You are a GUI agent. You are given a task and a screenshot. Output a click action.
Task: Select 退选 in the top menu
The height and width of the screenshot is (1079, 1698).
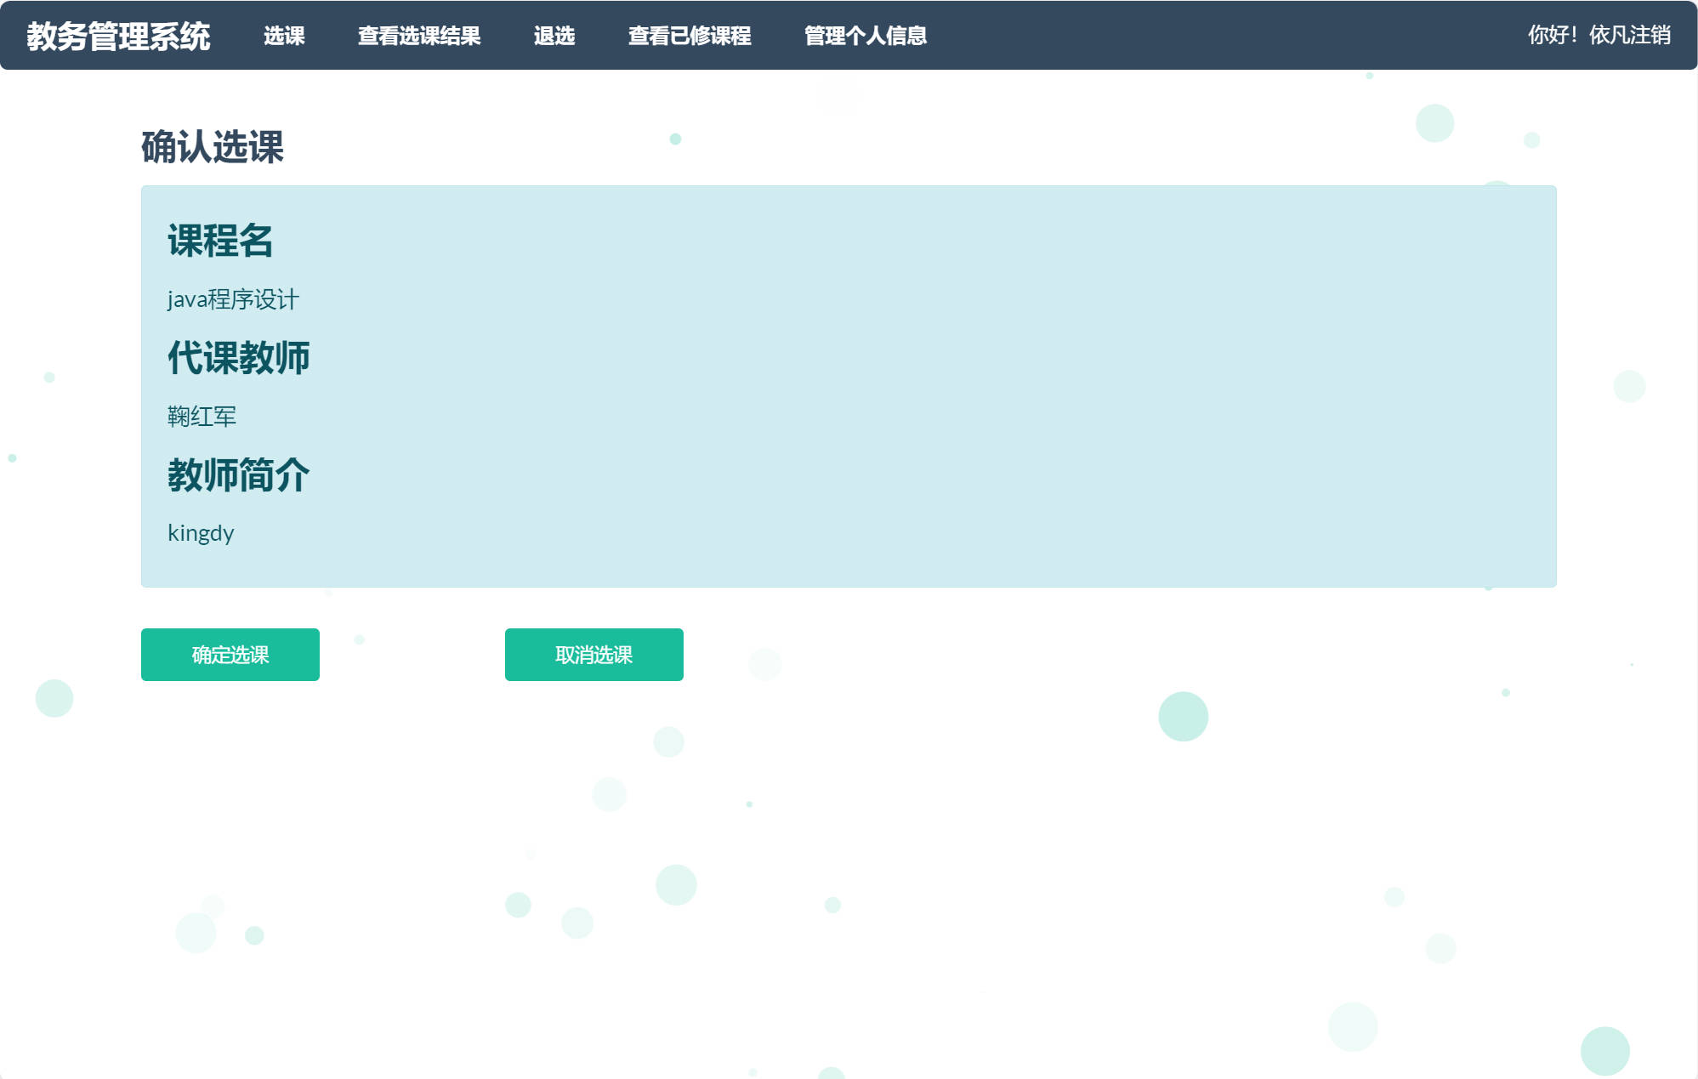(554, 37)
